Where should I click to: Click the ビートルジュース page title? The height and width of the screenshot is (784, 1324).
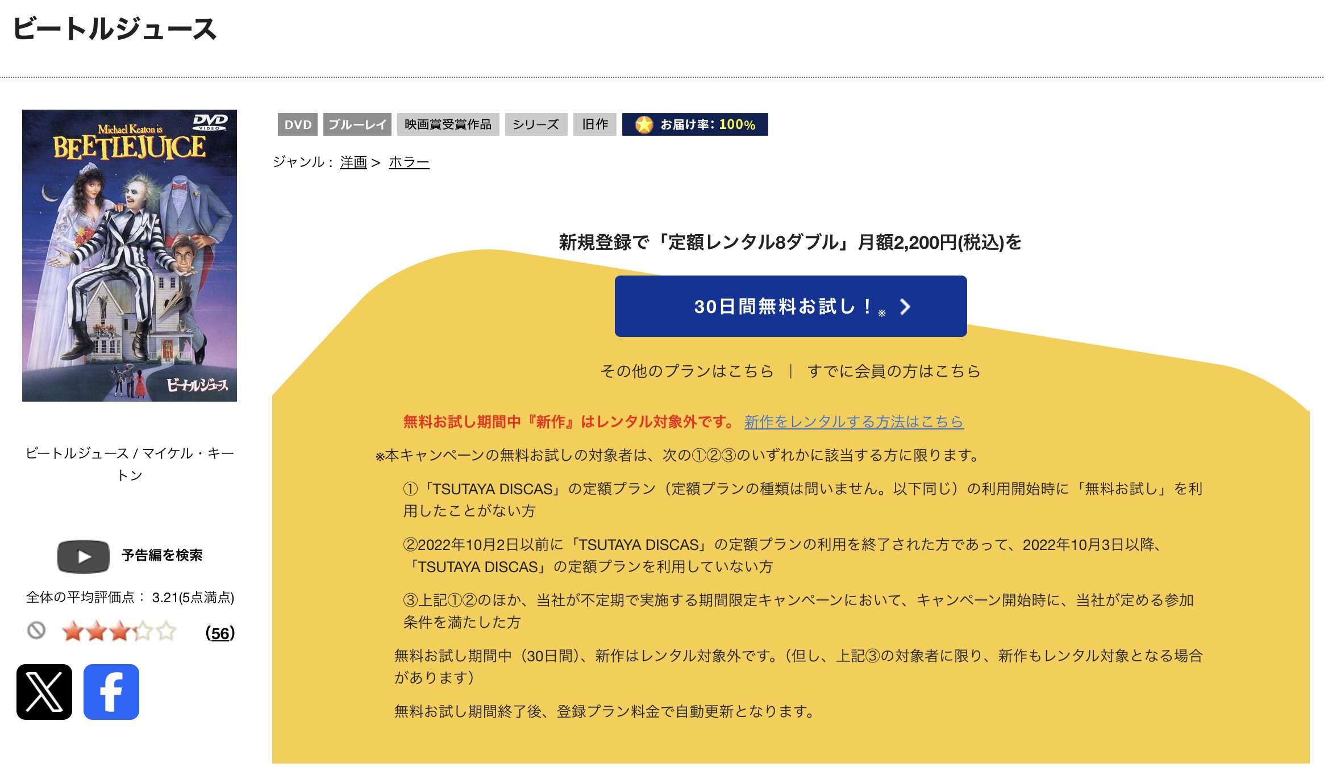(115, 28)
